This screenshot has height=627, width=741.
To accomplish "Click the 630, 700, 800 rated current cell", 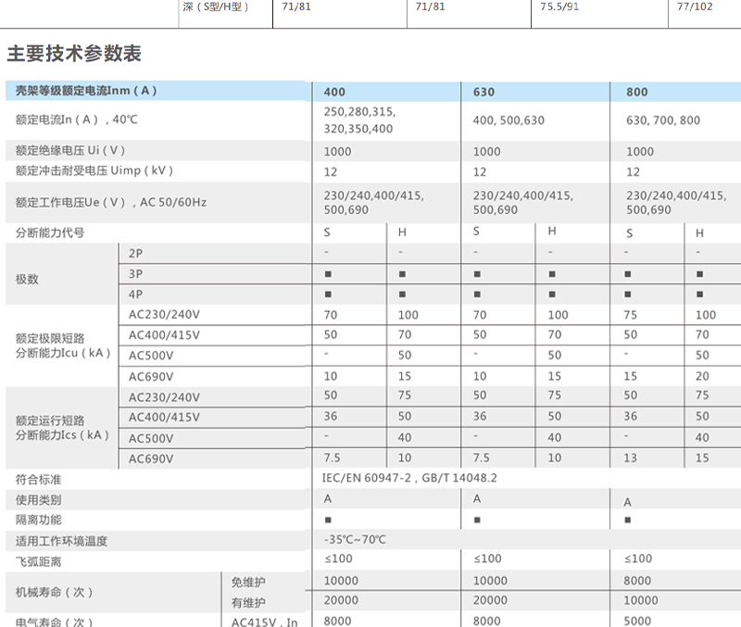I will pos(663,120).
